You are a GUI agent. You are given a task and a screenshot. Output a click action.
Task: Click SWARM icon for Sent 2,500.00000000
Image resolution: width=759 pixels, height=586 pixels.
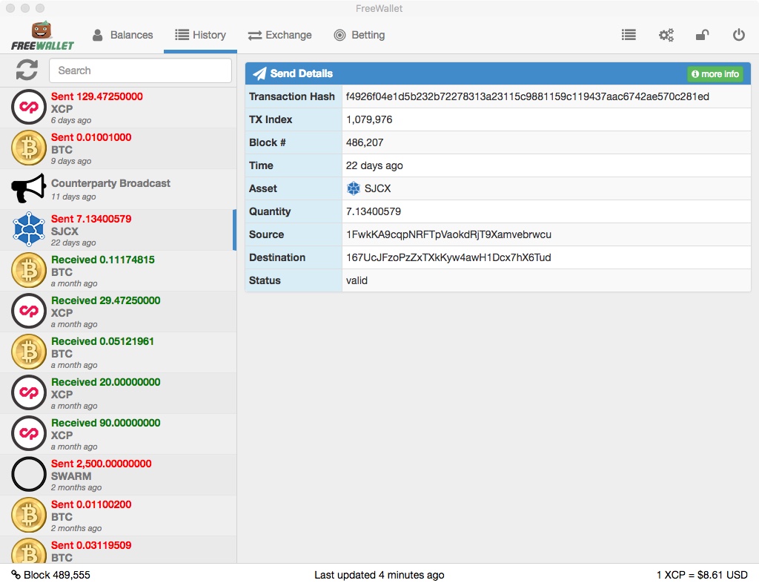[29, 474]
